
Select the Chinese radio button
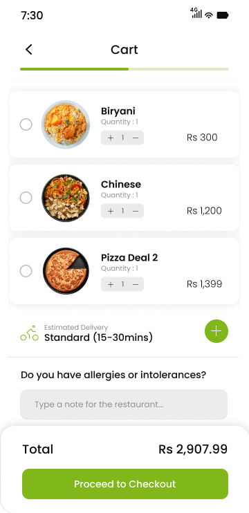click(x=26, y=198)
